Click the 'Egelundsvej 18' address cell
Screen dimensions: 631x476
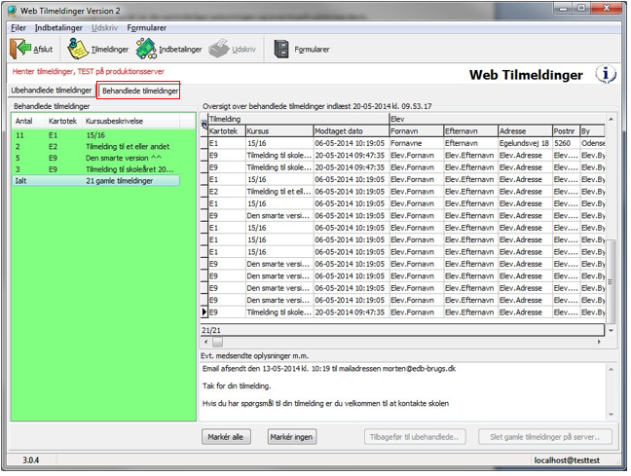coord(525,143)
